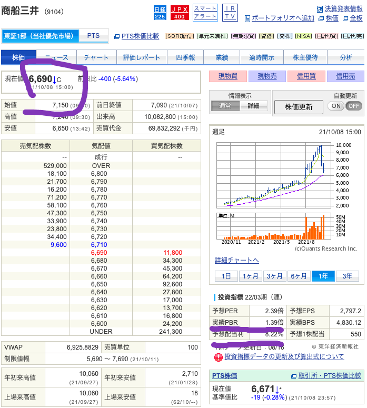The height and width of the screenshot is (408, 367).
Task: Select the 1ヶ月 chart period
Action: click(x=251, y=276)
